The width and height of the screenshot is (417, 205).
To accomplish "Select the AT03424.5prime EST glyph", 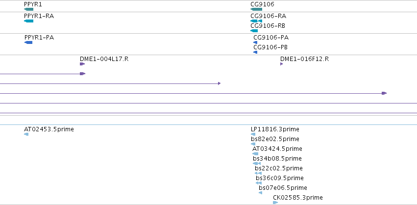I will click(255, 154).
